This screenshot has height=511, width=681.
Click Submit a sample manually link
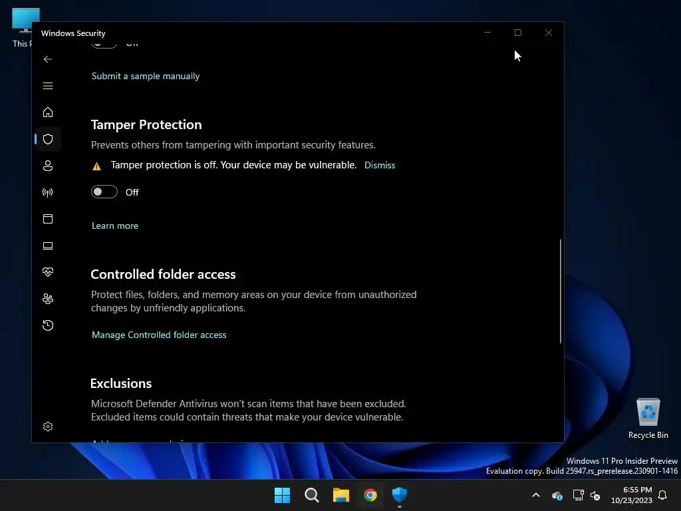146,76
